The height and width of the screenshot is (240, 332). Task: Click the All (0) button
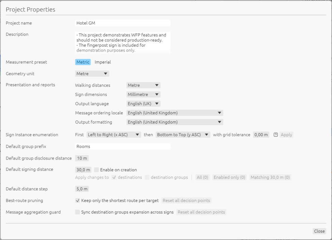(x=202, y=177)
